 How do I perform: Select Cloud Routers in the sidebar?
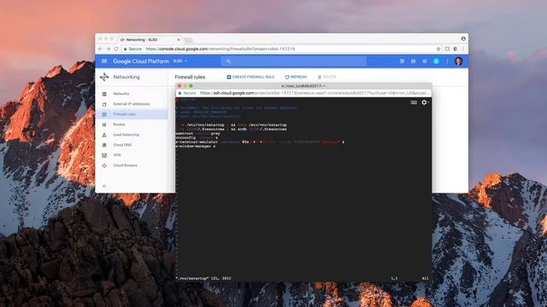[125, 165]
